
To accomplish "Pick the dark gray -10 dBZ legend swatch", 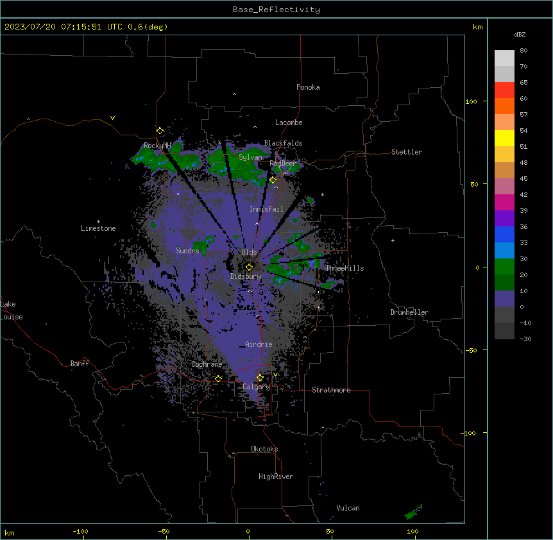I will point(504,331).
